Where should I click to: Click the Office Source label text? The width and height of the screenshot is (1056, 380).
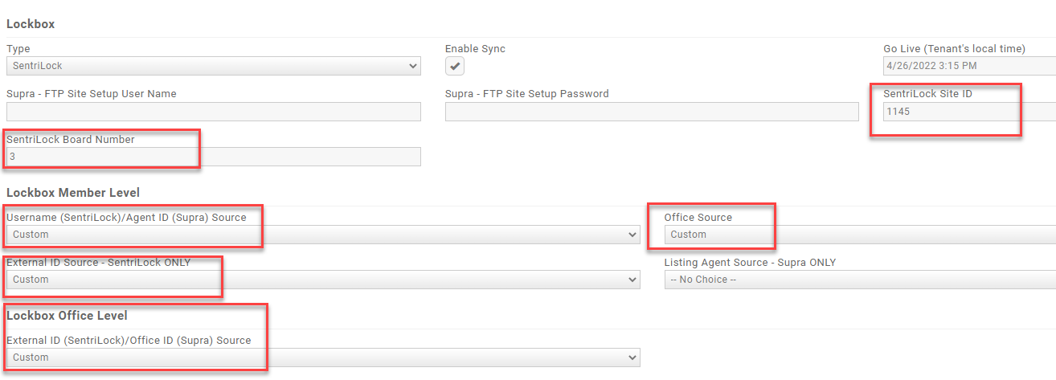698,217
